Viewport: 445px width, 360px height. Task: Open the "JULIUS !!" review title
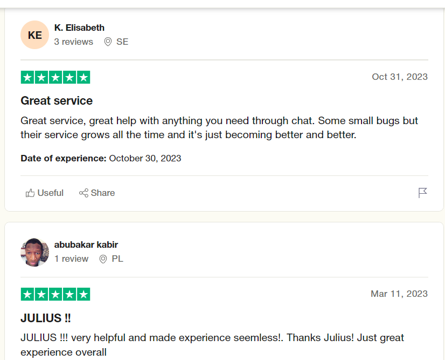[x=46, y=318]
